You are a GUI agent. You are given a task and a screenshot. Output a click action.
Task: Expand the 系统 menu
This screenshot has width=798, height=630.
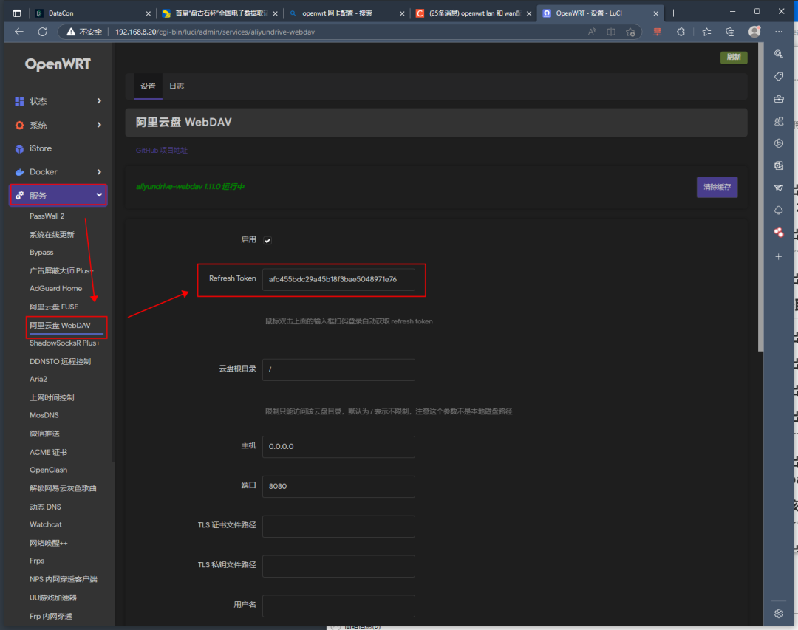tap(58, 125)
